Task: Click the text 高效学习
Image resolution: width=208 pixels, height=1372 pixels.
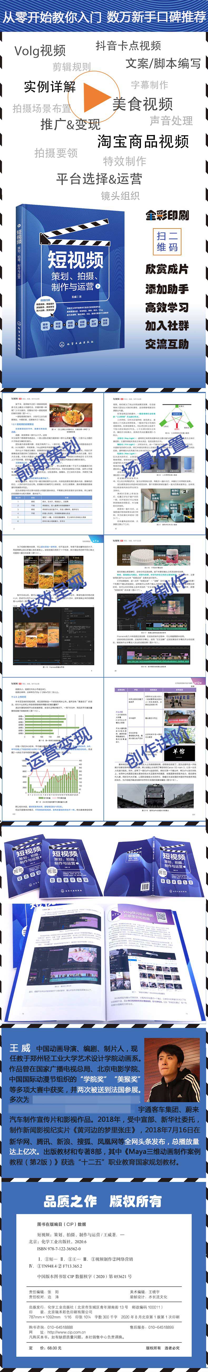Action: click(x=167, y=307)
